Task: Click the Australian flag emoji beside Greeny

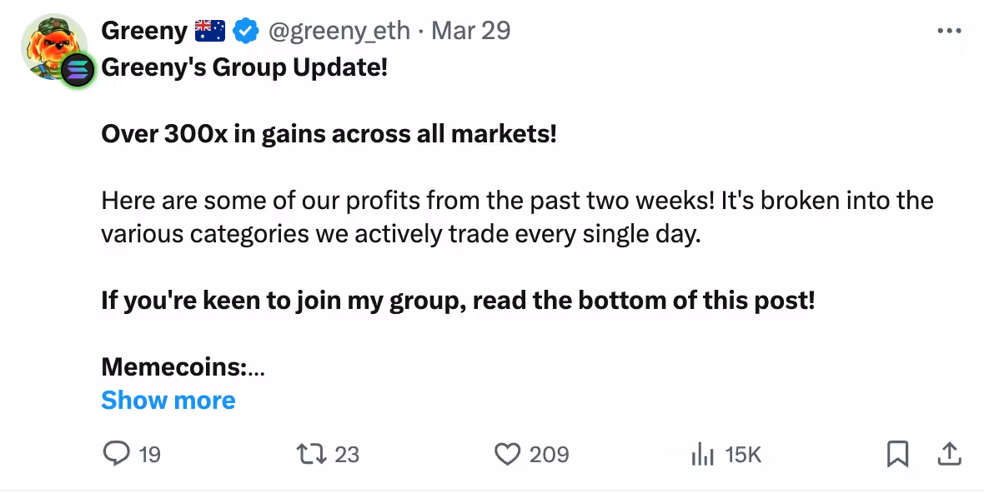Action: 210,31
